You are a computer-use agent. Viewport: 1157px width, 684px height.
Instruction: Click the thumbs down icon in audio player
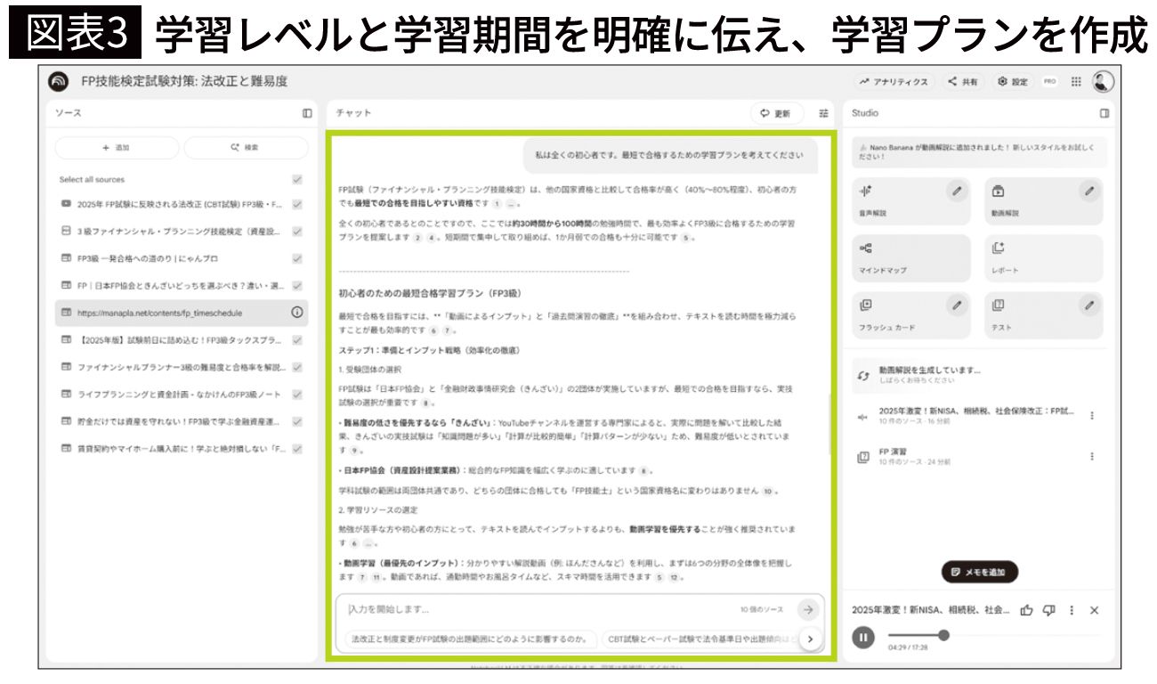click(1048, 610)
